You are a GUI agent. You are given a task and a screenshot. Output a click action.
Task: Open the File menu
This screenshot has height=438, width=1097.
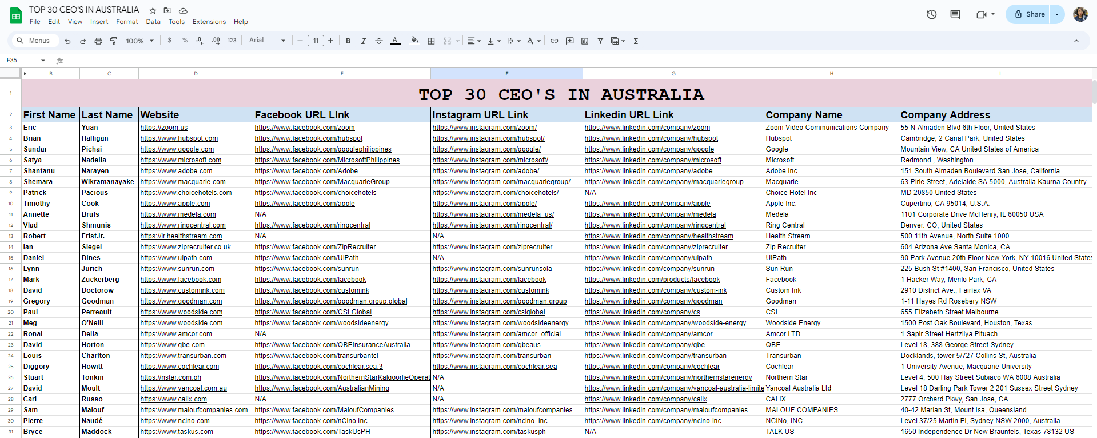(35, 22)
